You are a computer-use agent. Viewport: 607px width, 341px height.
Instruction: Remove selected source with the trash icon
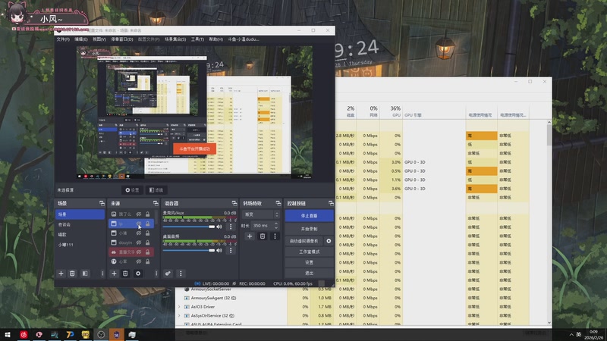(125, 274)
